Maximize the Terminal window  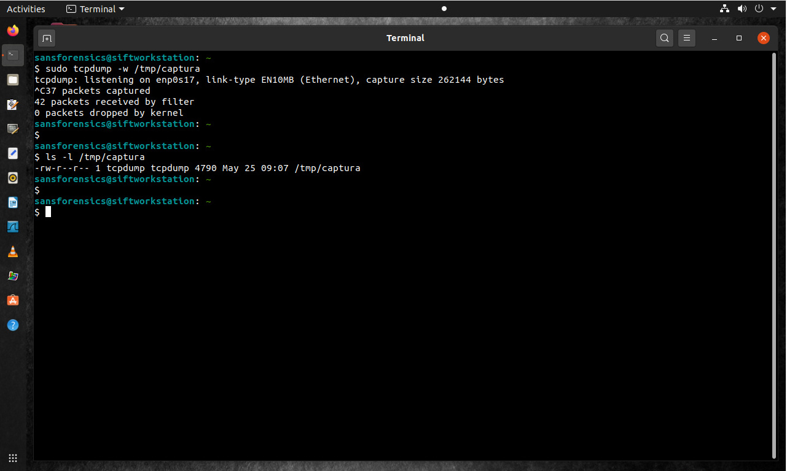pos(739,38)
